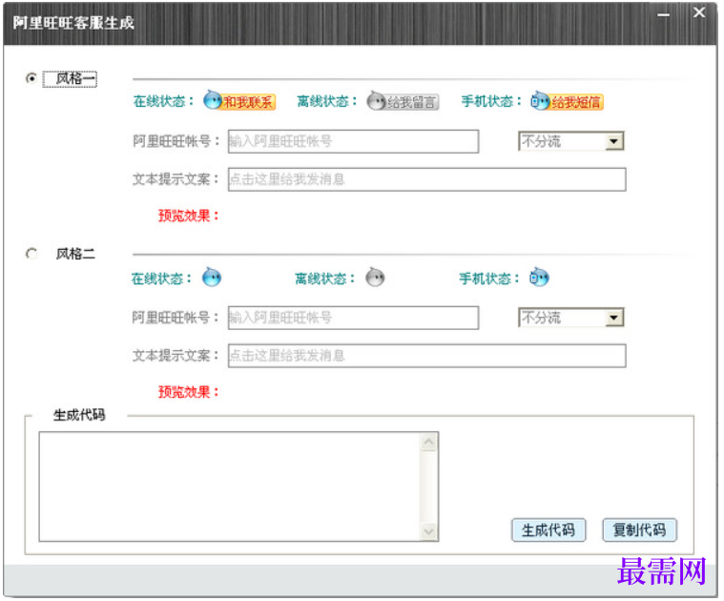Focus 风格二 阿里旺旺帐号 input field
The image size is (724, 601).
coord(353,318)
